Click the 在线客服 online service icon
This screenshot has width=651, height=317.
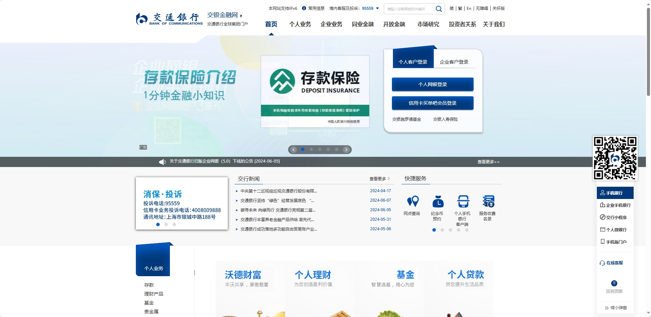613,263
